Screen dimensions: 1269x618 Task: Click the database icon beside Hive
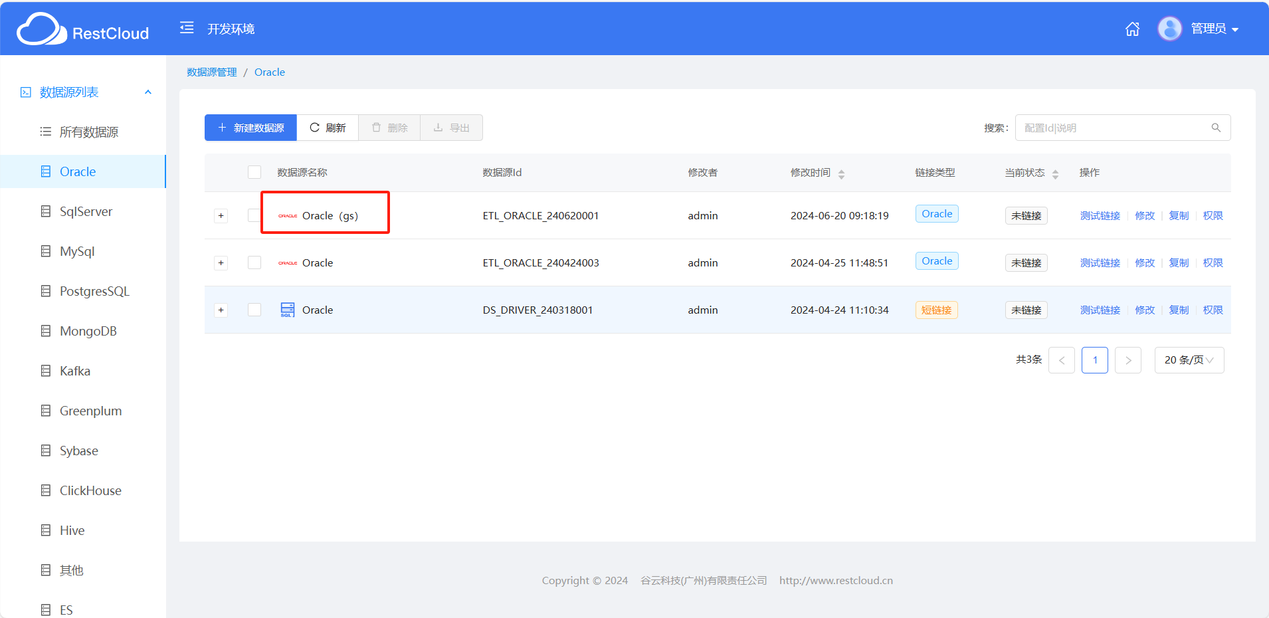[46, 530]
